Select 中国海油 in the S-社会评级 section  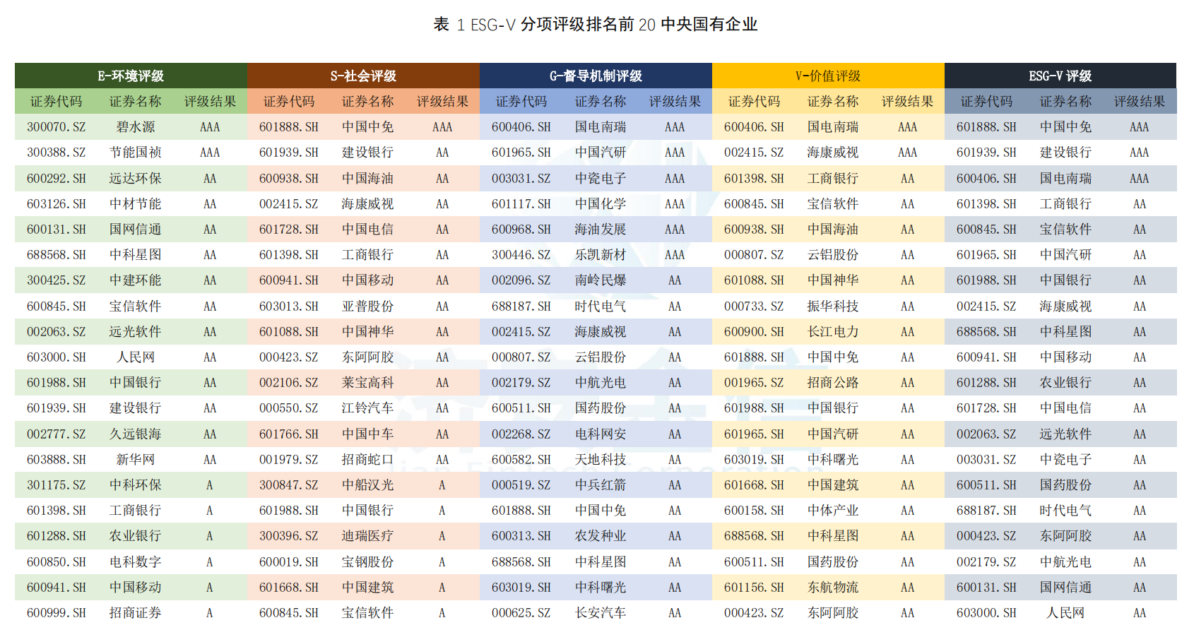367,179
